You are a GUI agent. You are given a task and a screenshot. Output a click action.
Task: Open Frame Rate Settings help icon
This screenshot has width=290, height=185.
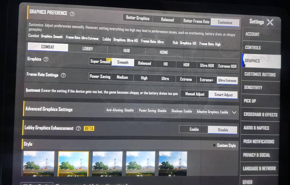tap(63, 75)
